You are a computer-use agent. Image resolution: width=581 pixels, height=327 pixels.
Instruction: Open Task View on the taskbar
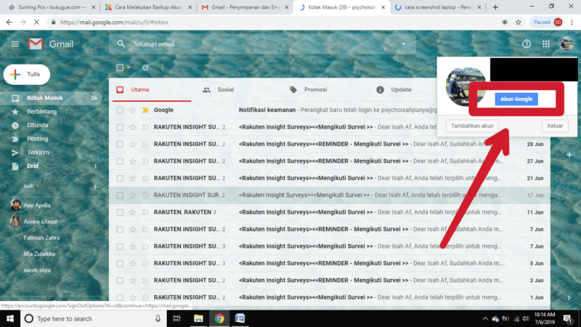tap(176, 318)
